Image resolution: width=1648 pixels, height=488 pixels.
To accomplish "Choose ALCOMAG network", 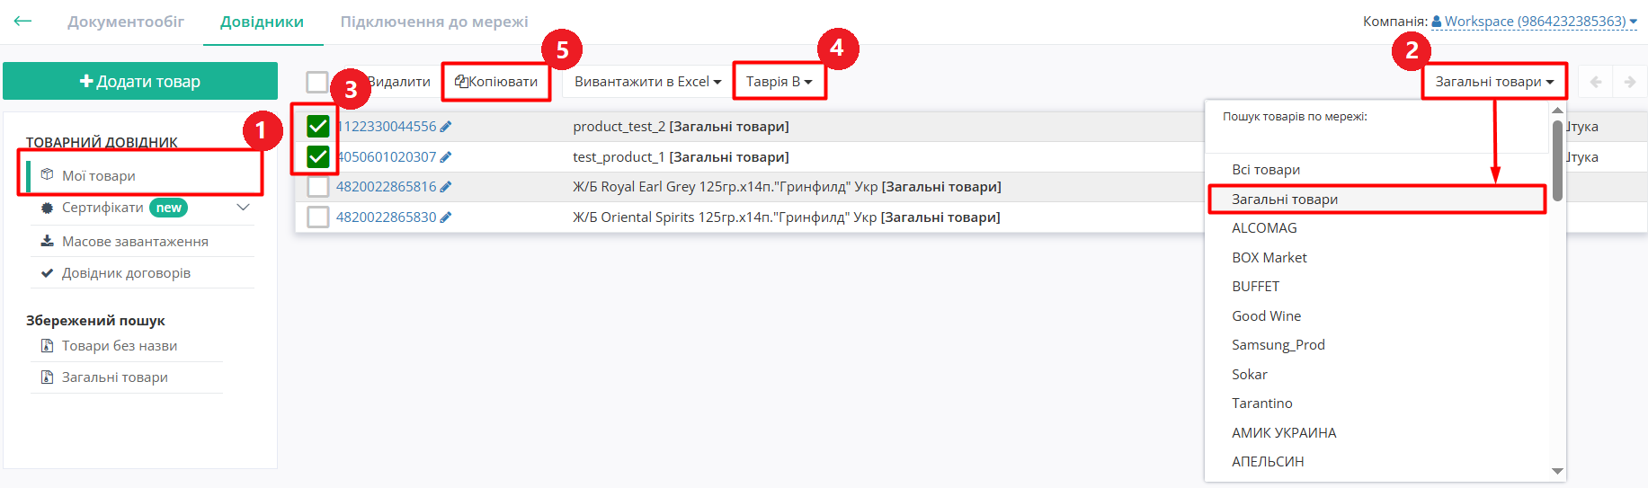I will tap(1264, 228).
